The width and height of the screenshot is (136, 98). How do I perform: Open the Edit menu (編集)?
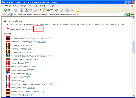(15, 6)
